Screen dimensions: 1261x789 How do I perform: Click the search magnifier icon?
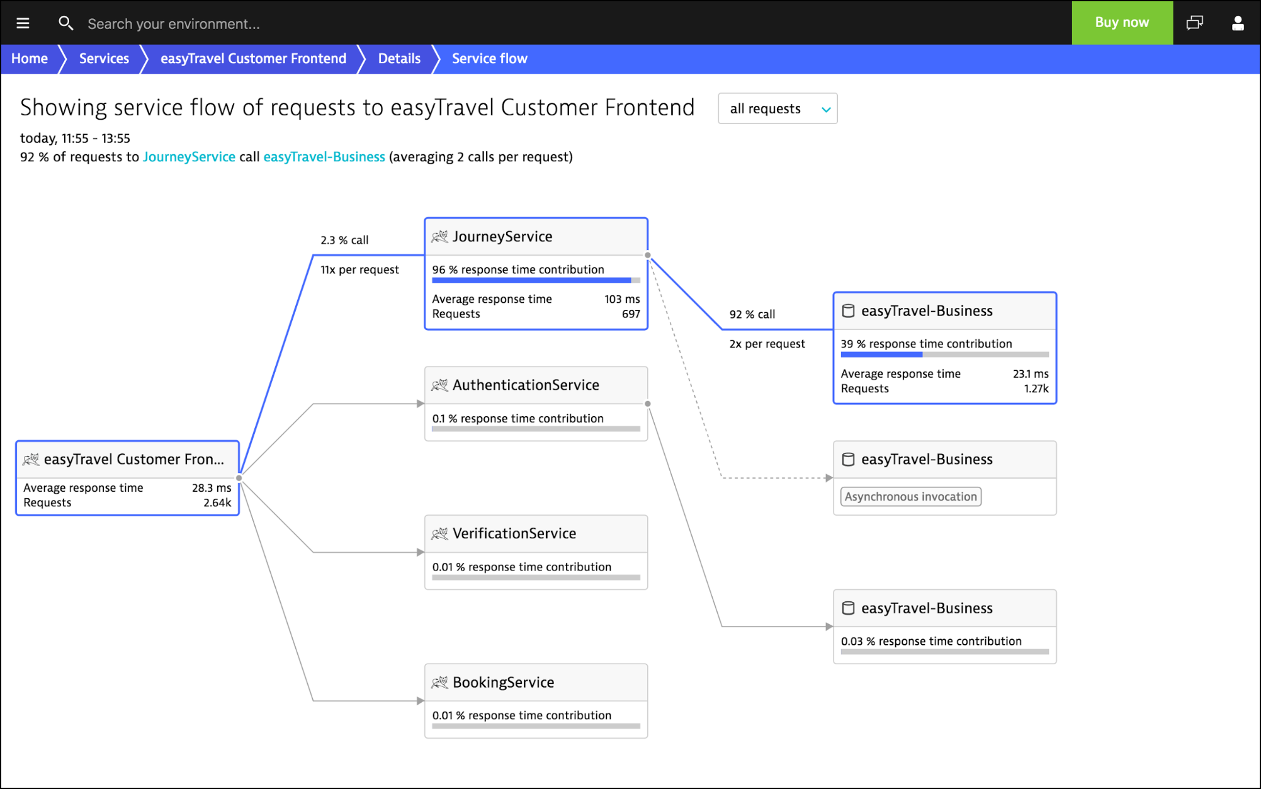(65, 23)
